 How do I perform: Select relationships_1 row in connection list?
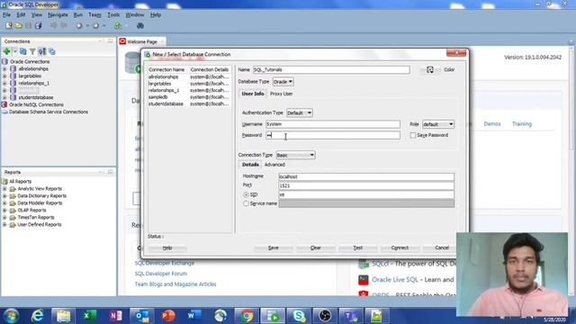pyautogui.click(x=189, y=90)
